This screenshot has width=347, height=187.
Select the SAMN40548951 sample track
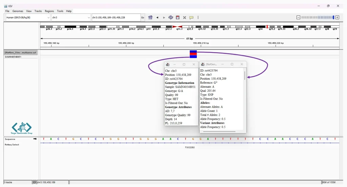coord(13,57)
